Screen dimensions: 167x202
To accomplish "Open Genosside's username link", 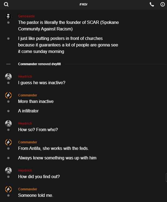I will 26,16.
